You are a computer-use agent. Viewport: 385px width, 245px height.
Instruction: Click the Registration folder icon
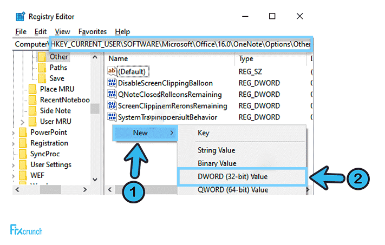pyautogui.click(x=23, y=143)
